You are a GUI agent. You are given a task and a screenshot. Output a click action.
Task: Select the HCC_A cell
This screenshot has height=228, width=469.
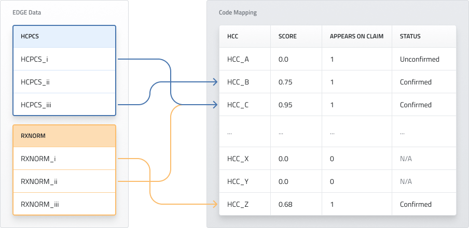pyautogui.click(x=238, y=59)
